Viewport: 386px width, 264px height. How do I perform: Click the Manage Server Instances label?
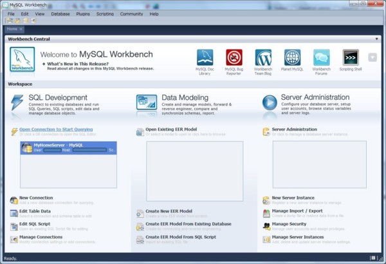(x=298, y=237)
